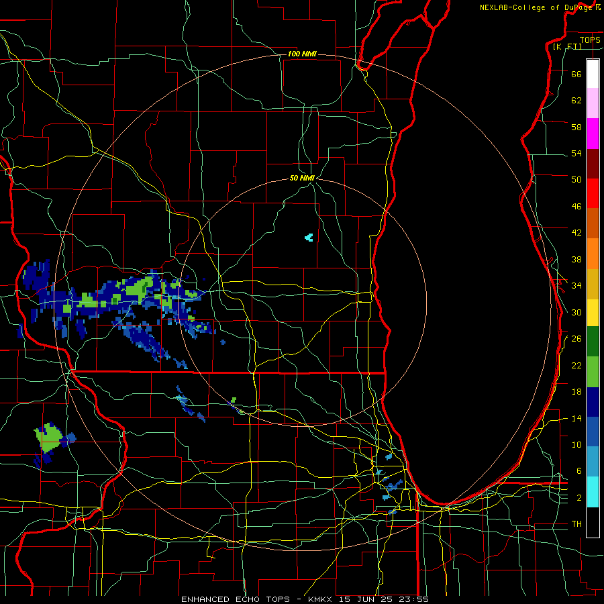The height and width of the screenshot is (604, 604).
Task: Click the navy blue legend swatch
Action: click(x=593, y=402)
